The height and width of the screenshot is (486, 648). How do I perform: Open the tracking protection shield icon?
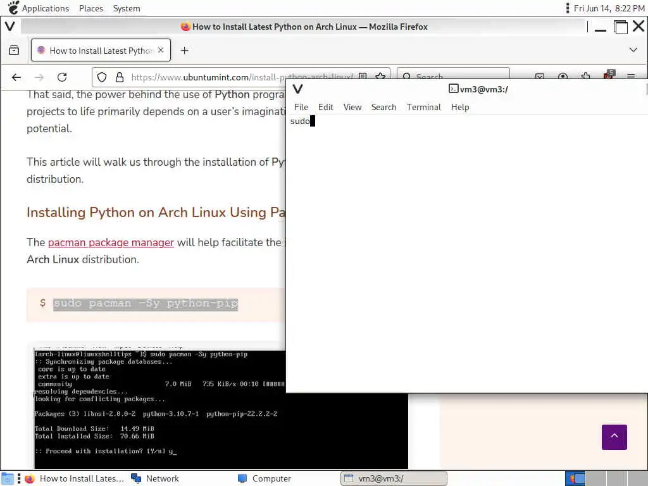pos(102,77)
